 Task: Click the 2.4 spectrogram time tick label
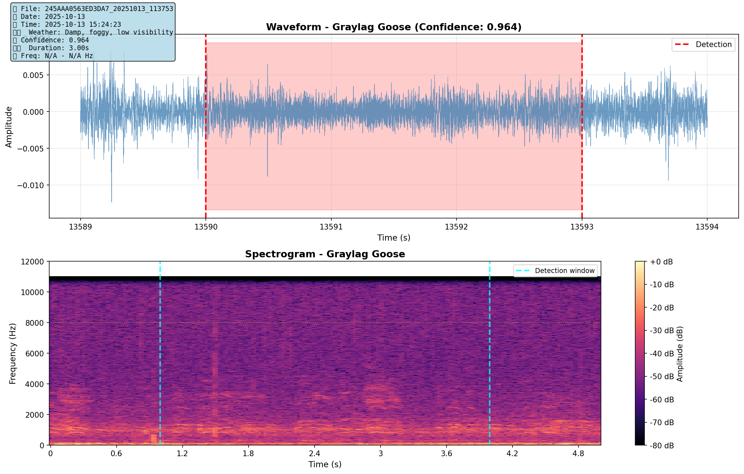coord(314,453)
